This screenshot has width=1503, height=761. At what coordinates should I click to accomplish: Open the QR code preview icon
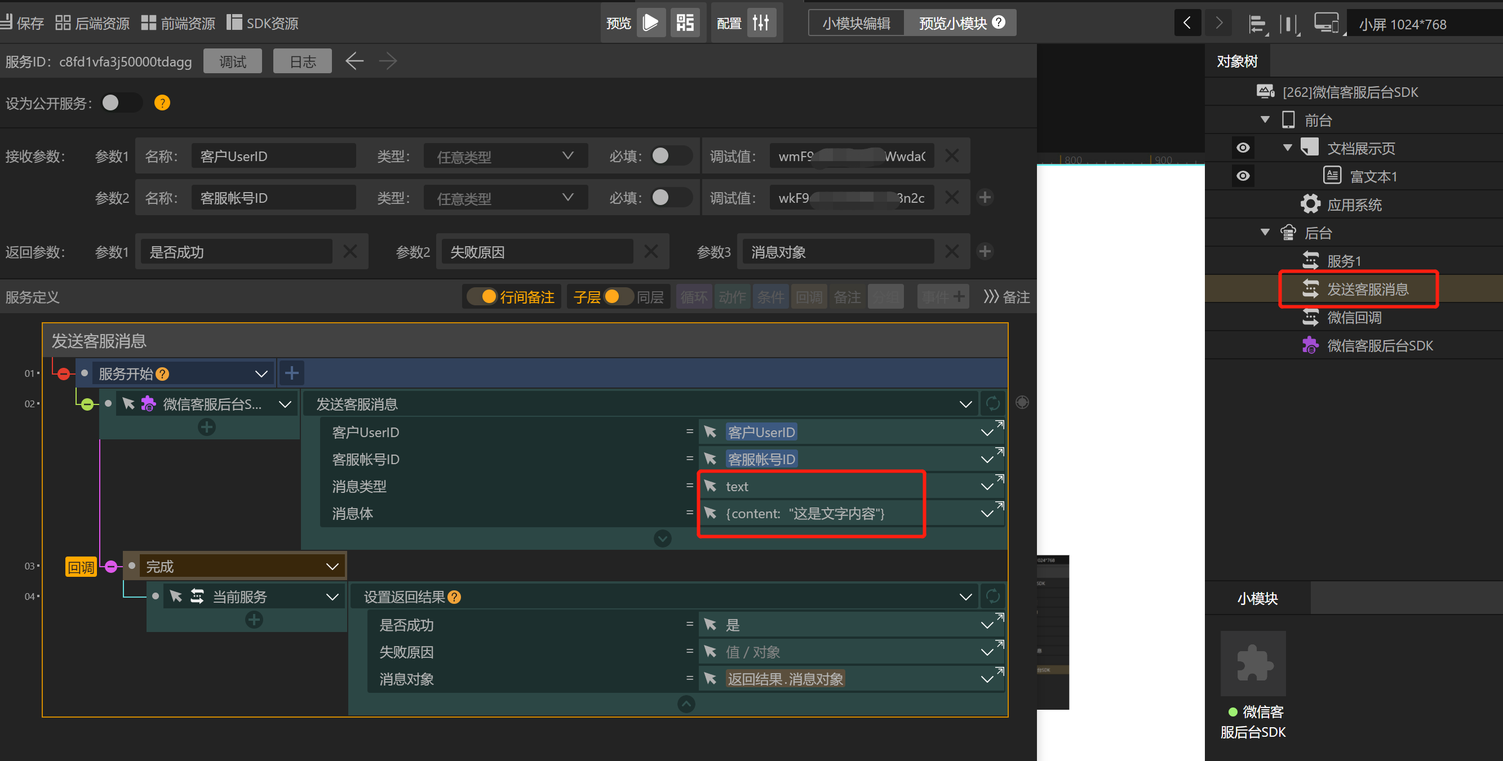[685, 23]
